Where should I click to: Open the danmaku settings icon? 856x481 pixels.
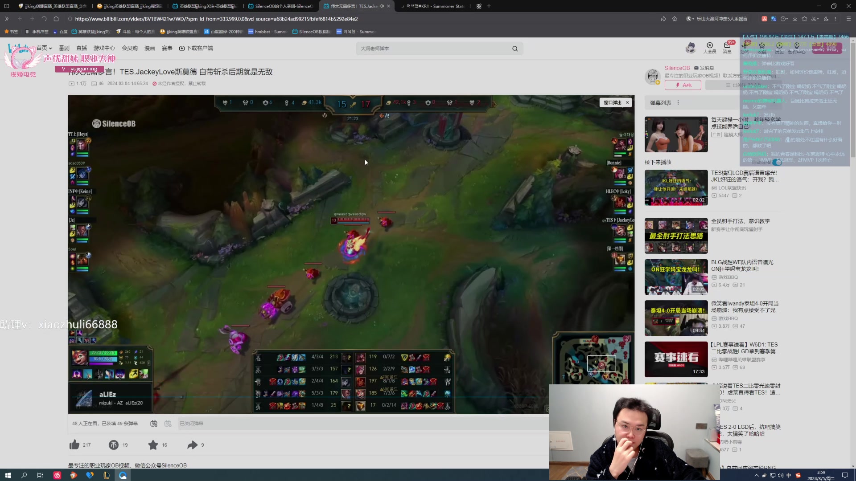point(168,424)
